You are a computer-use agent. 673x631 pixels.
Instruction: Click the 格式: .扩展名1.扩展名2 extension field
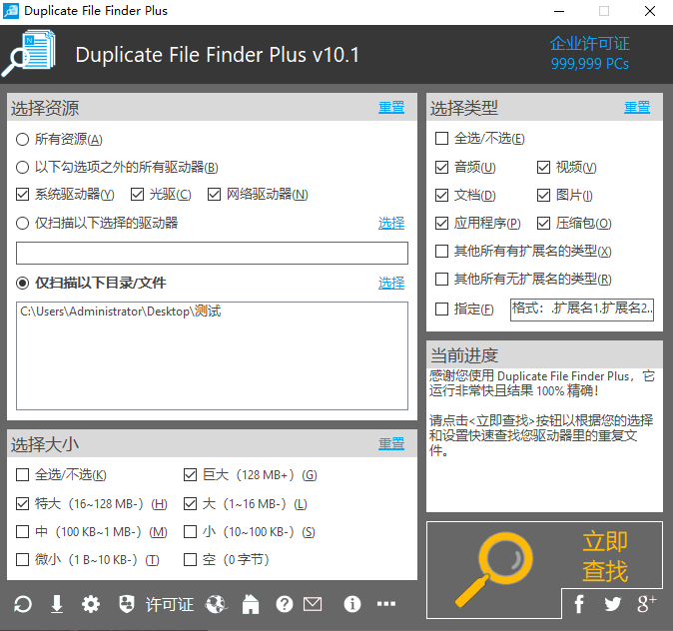(x=582, y=310)
